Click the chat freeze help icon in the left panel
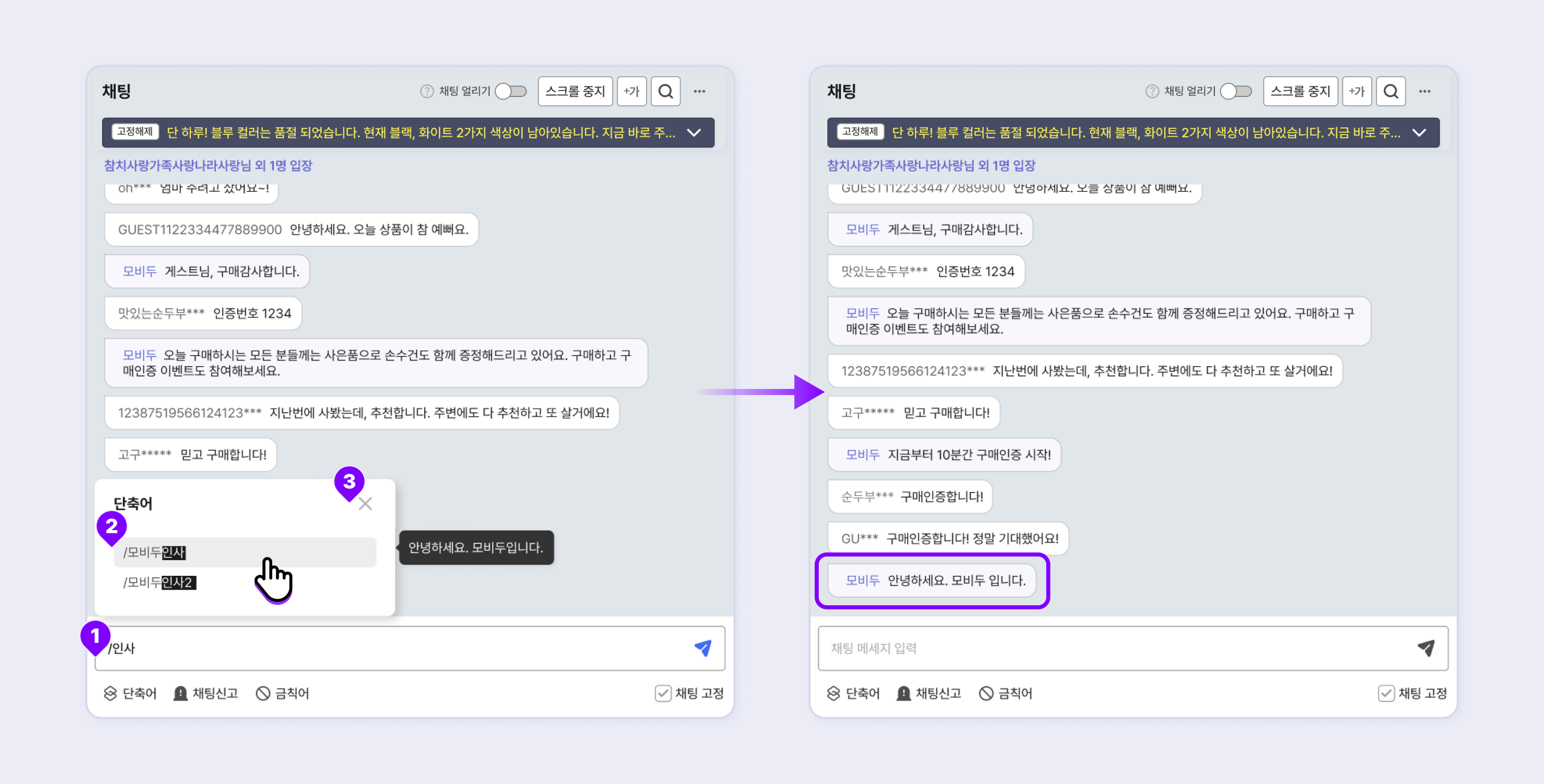Viewport: 1544px width, 784px height. tap(426, 91)
